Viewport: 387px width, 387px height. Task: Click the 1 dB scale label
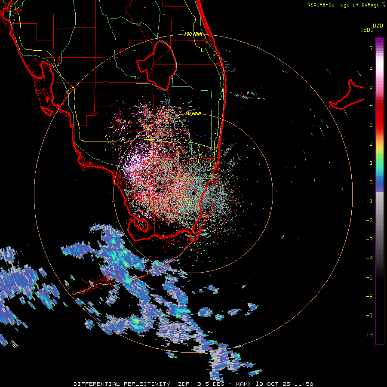click(371, 163)
